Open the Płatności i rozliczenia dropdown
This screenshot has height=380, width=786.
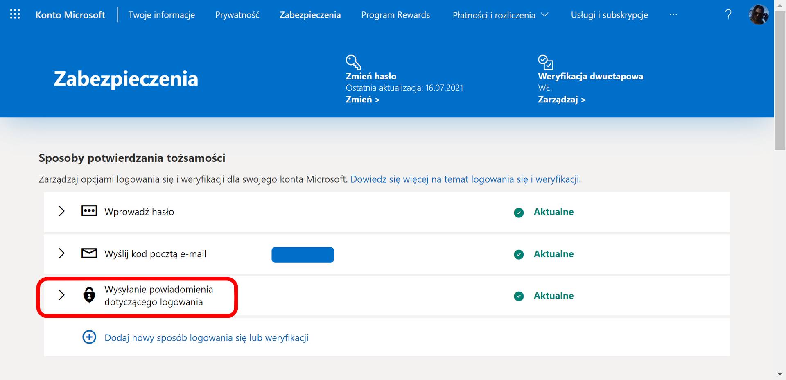[500, 15]
